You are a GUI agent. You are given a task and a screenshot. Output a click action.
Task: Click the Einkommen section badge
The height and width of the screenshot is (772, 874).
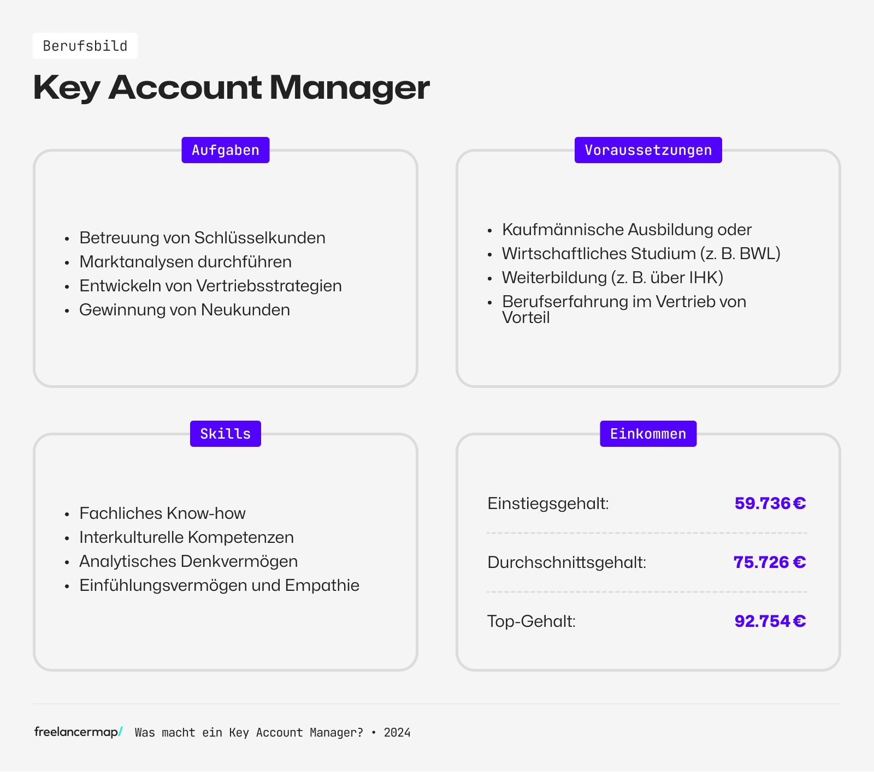pos(648,434)
